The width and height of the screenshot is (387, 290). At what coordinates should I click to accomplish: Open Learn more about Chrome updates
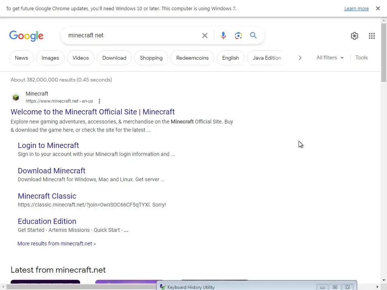(356, 8)
